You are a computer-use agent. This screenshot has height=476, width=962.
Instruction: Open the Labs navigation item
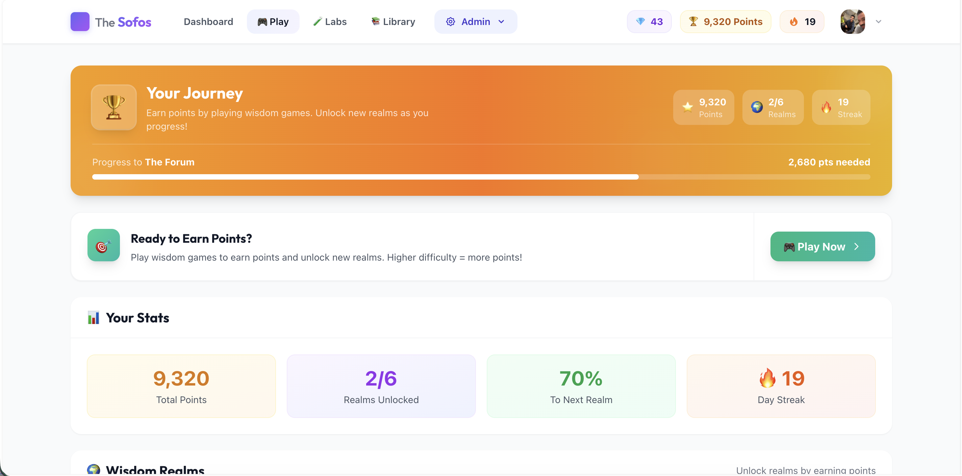coord(330,22)
